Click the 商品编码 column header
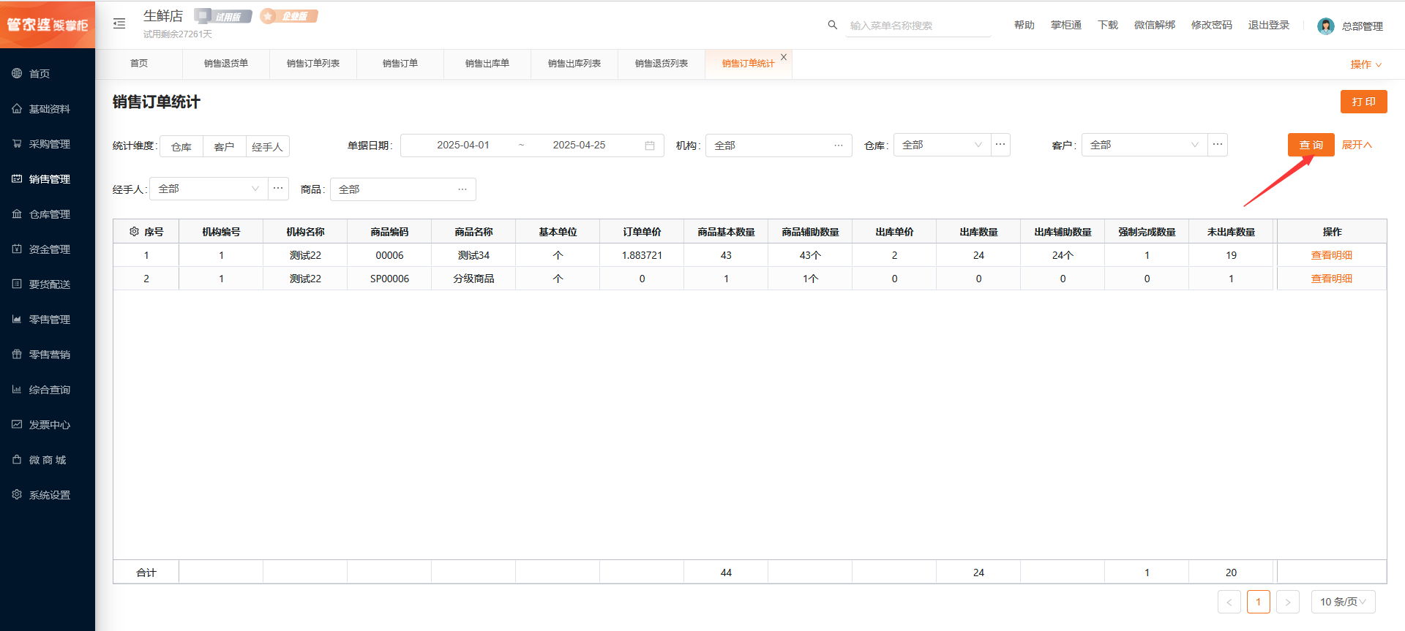Image resolution: width=1405 pixels, height=631 pixels. tap(389, 232)
